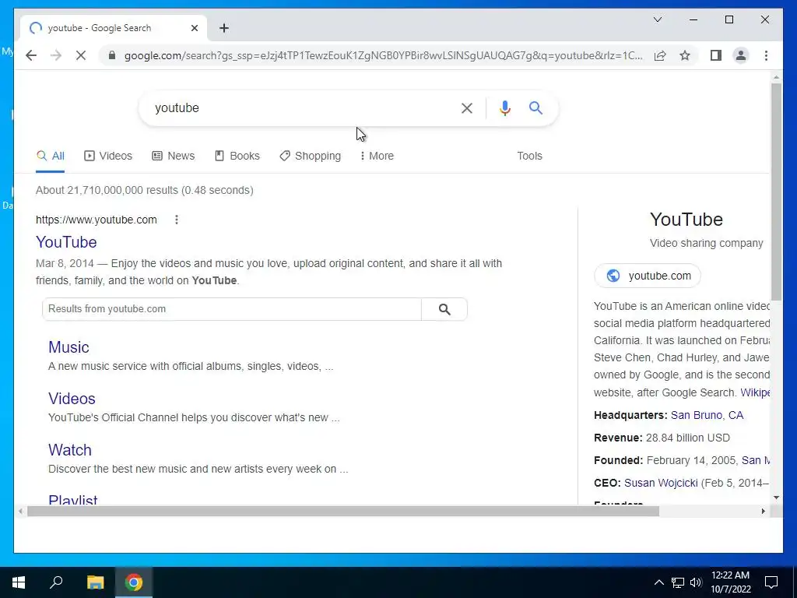Click the padlock site info icon
This screenshot has width=797, height=598.
click(112, 55)
